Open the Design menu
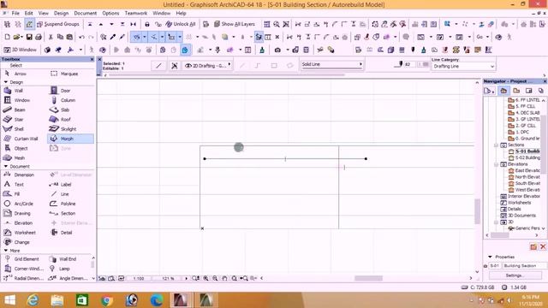The height and width of the screenshot is (308, 548). [x=61, y=14]
